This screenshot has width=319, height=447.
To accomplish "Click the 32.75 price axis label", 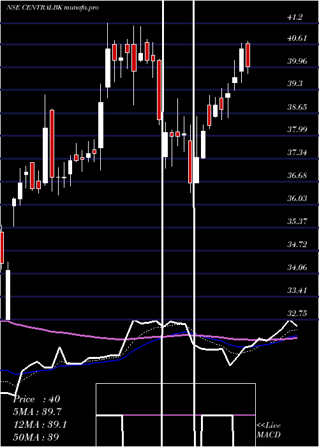I will (x=297, y=314).
